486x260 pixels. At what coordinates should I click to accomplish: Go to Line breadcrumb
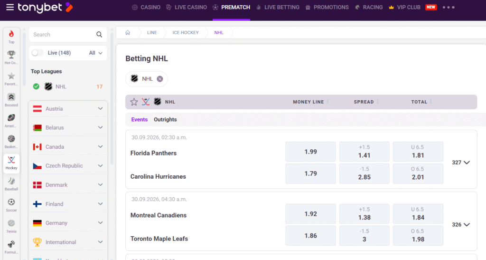152,33
